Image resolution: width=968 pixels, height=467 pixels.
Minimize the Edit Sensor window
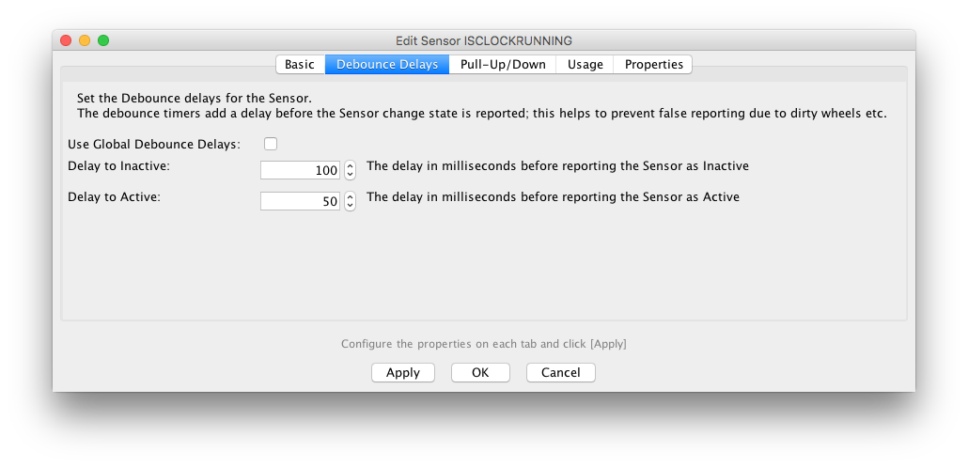pos(85,40)
